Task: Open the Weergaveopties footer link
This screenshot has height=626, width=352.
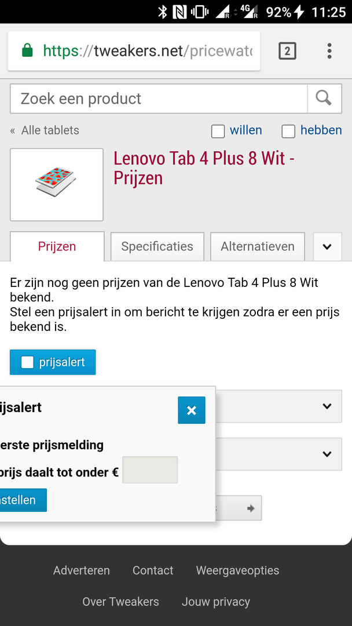Action: (237, 570)
